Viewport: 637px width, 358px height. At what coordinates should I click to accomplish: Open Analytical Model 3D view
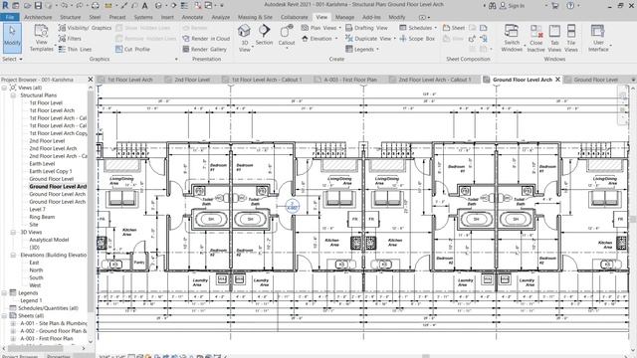pos(49,240)
